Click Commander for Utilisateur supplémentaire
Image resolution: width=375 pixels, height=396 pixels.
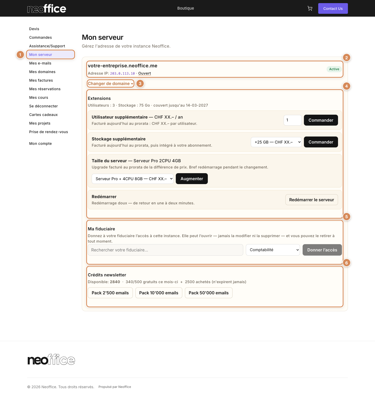(321, 120)
